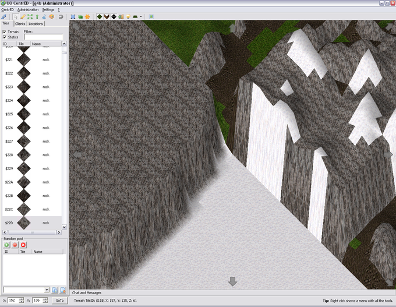Add tile to random pool with green plus
Image resolution: width=396 pixels, height=307 pixels.
6,245
